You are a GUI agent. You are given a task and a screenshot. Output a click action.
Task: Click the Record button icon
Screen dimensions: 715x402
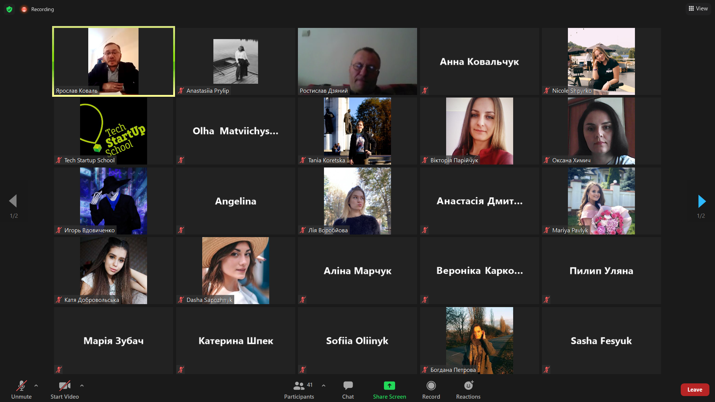click(x=431, y=386)
